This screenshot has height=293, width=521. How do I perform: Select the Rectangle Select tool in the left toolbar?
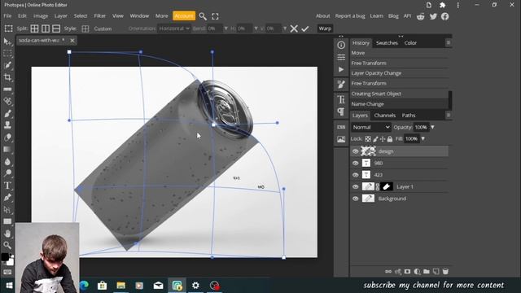click(x=7, y=53)
